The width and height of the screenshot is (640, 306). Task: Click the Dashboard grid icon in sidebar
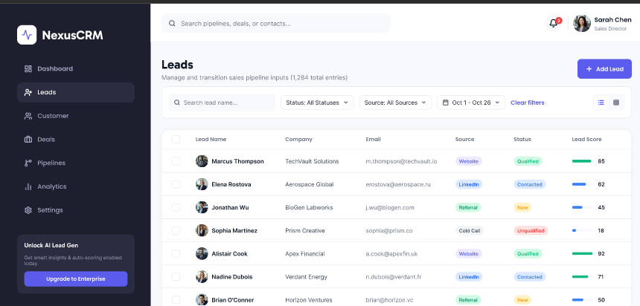[x=28, y=68]
